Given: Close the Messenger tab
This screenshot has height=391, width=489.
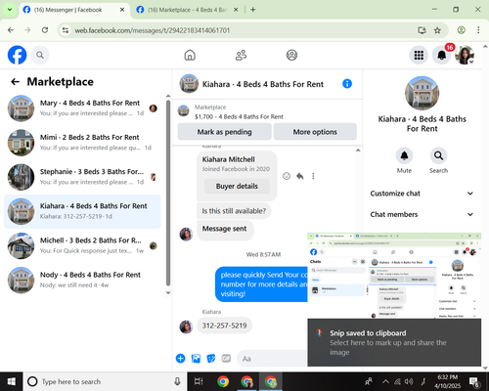Looking at the screenshot, I should (x=122, y=10).
